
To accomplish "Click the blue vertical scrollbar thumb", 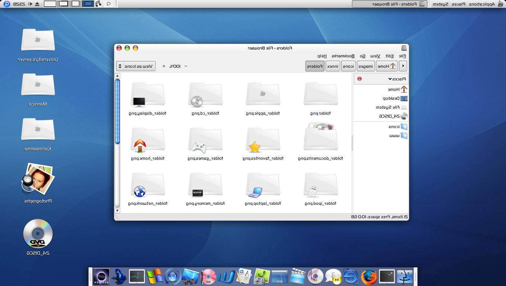I will tap(118, 111).
